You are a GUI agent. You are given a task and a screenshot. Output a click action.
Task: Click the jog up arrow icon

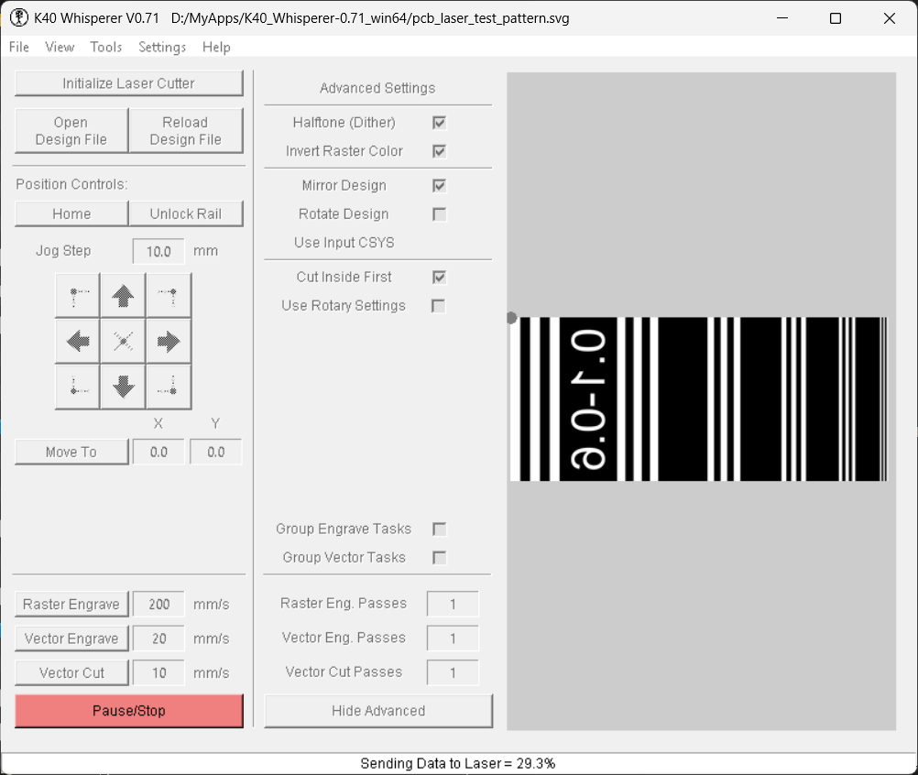(123, 295)
